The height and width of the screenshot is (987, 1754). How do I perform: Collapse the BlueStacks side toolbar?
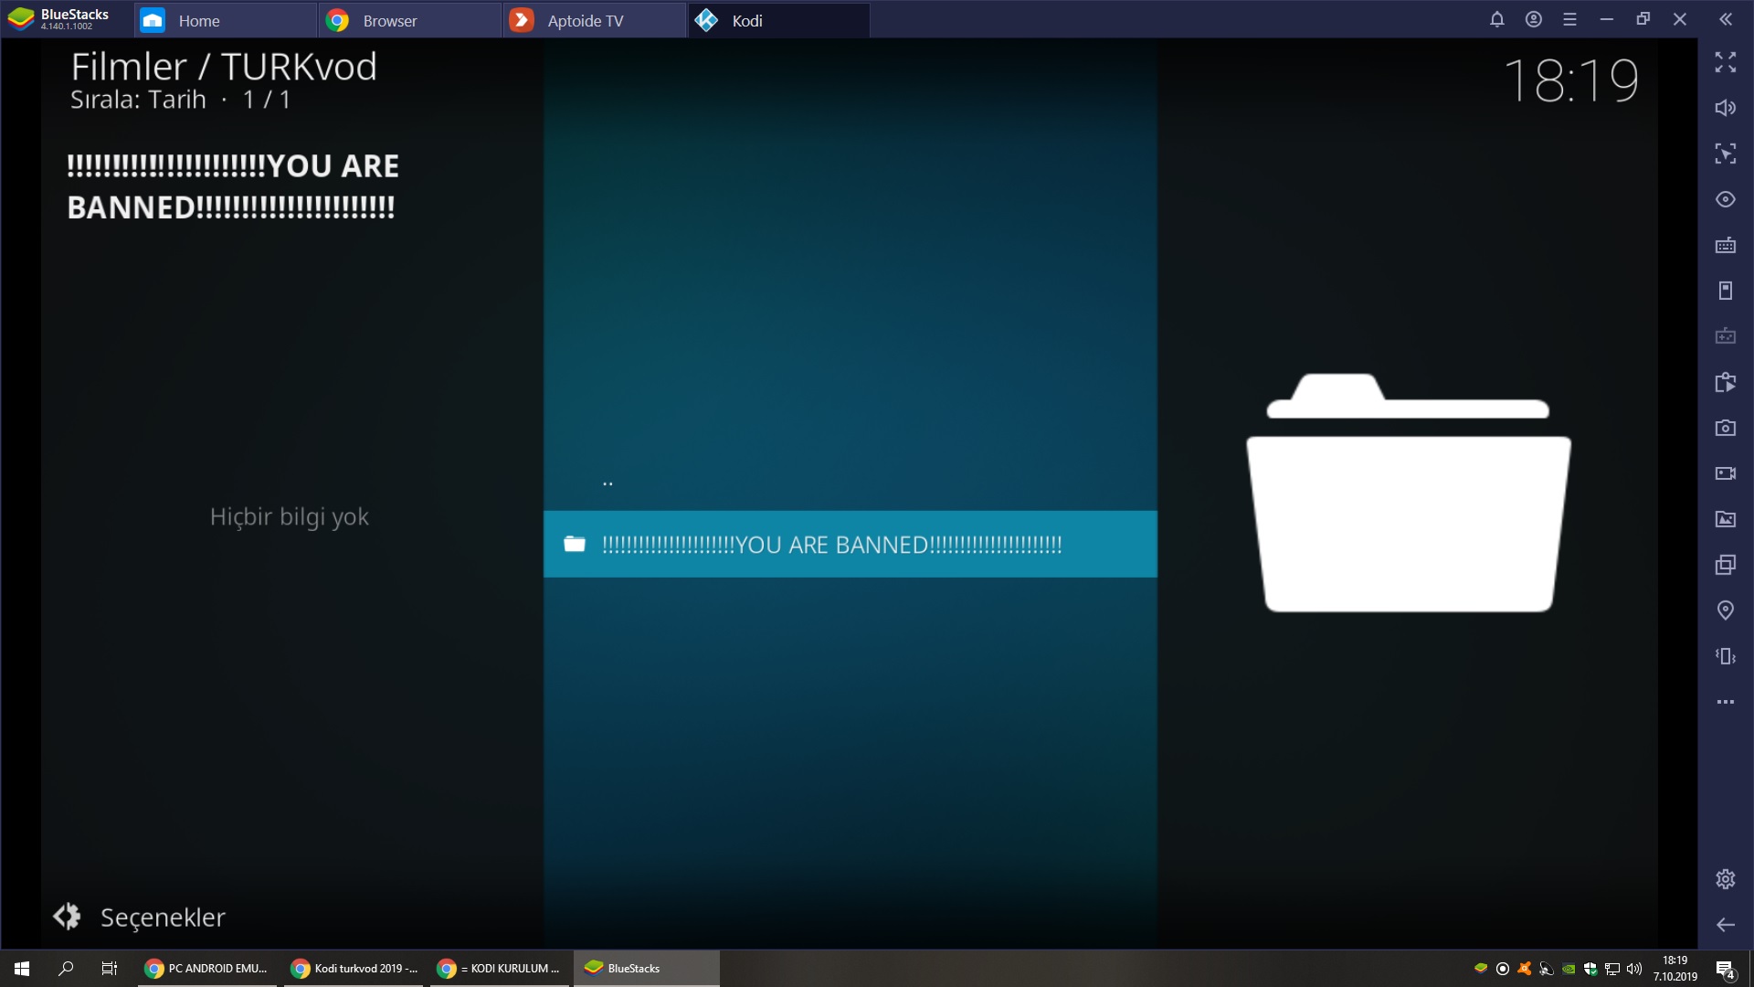[1726, 19]
